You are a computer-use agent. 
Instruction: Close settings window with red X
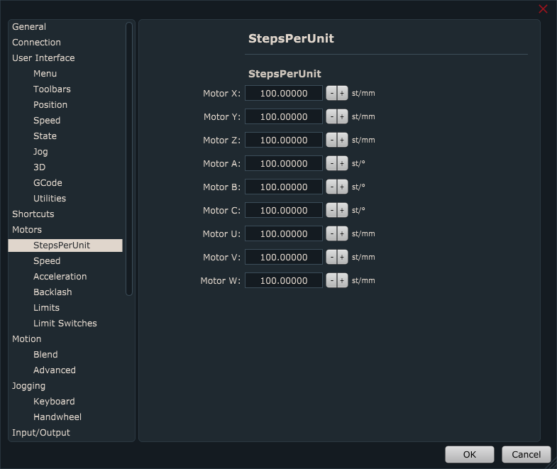543,9
